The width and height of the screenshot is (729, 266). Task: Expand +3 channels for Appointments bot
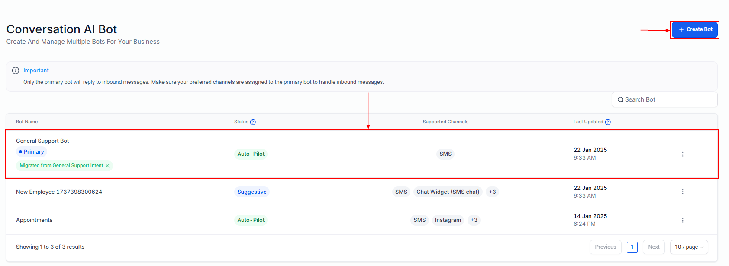pyautogui.click(x=474, y=220)
